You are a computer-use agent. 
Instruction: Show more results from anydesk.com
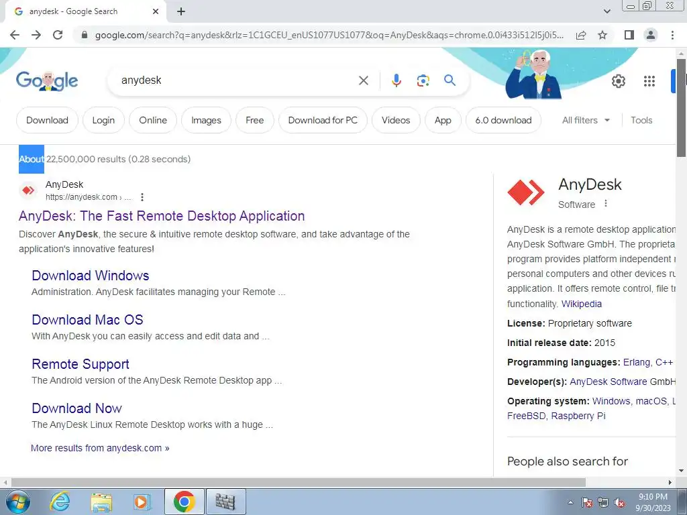click(100, 448)
